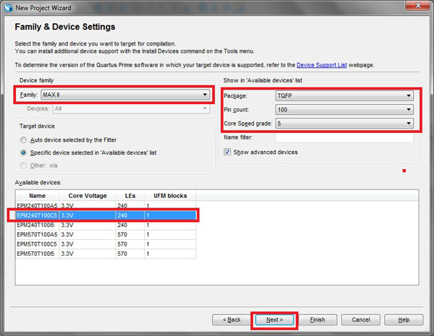Sort by the LEs column header

(129, 196)
